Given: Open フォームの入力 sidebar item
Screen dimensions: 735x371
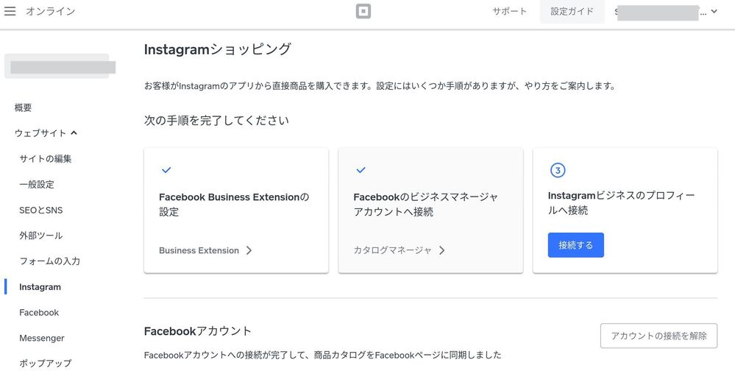Looking at the screenshot, I should click(x=50, y=261).
